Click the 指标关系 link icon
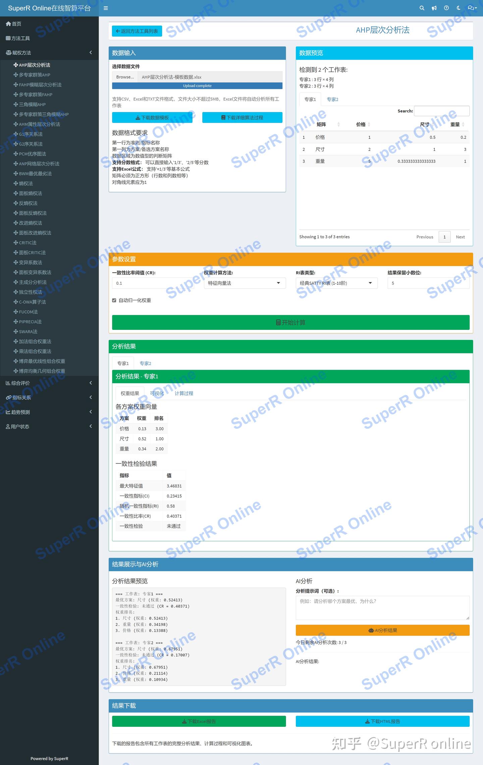 coord(8,397)
